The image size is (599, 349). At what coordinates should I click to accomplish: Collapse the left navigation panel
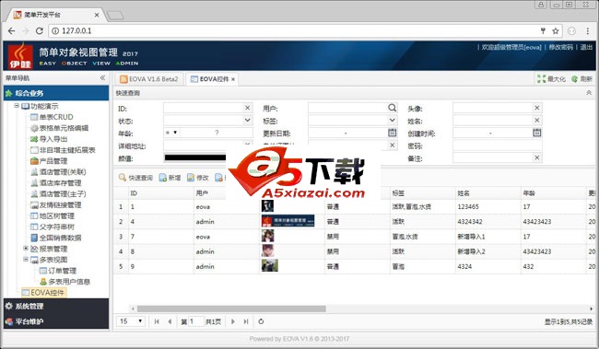tap(102, 78)
